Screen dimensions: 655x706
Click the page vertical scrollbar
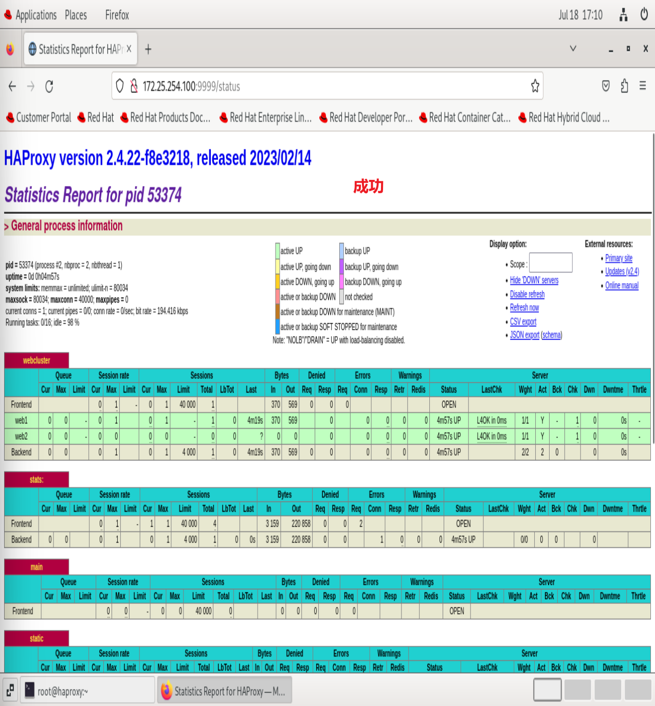tap(653, 288)
